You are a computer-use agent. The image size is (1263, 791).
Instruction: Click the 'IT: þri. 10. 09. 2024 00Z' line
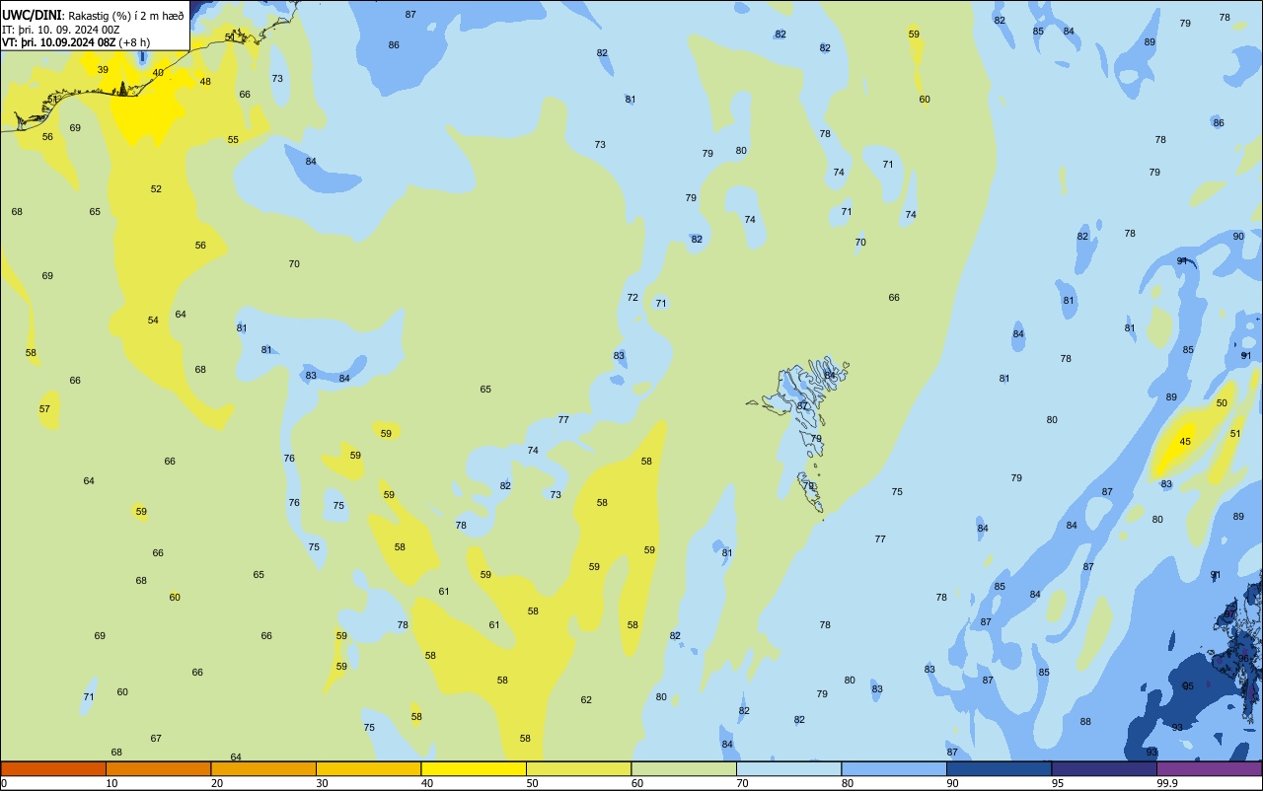[63, 30]
